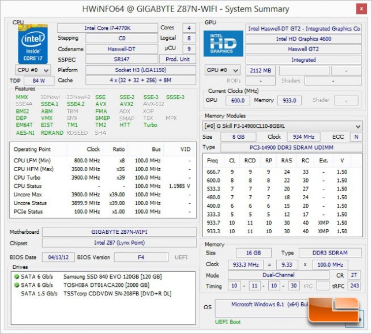This screenshot has height=334, width=372.
Task: Select the PCIe Status row
Action: (103, 212)
